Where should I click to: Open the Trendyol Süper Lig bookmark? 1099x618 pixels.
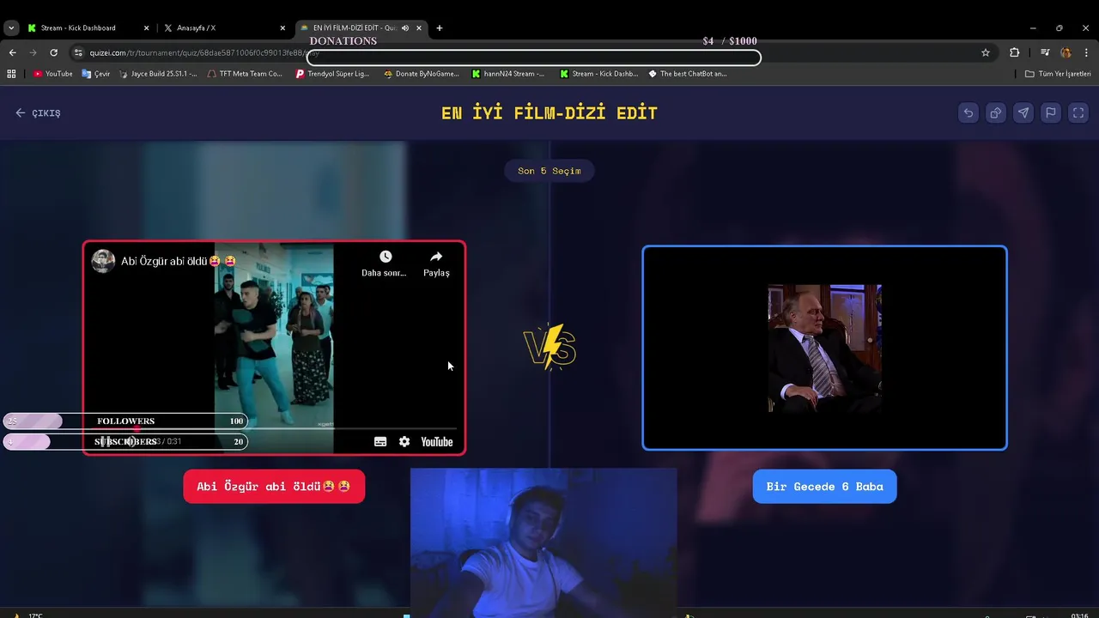point(332,74)
